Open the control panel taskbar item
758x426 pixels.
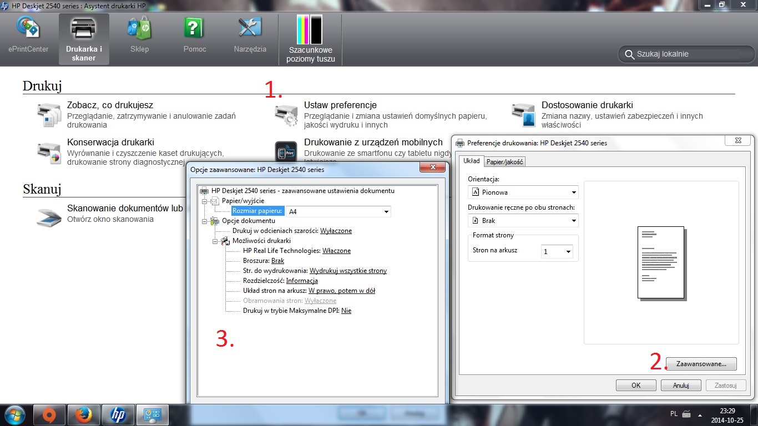pyautogui.click(x=152, y=415)
